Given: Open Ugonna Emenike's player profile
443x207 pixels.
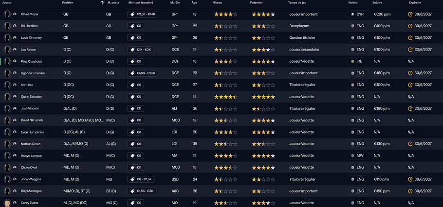Looking at the screenshot, I should coord(34,73).
